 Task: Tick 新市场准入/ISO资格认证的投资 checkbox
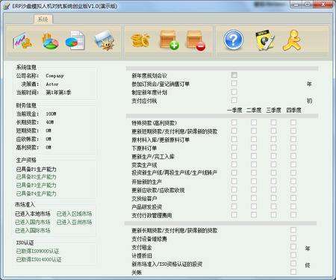coord(293,264)
